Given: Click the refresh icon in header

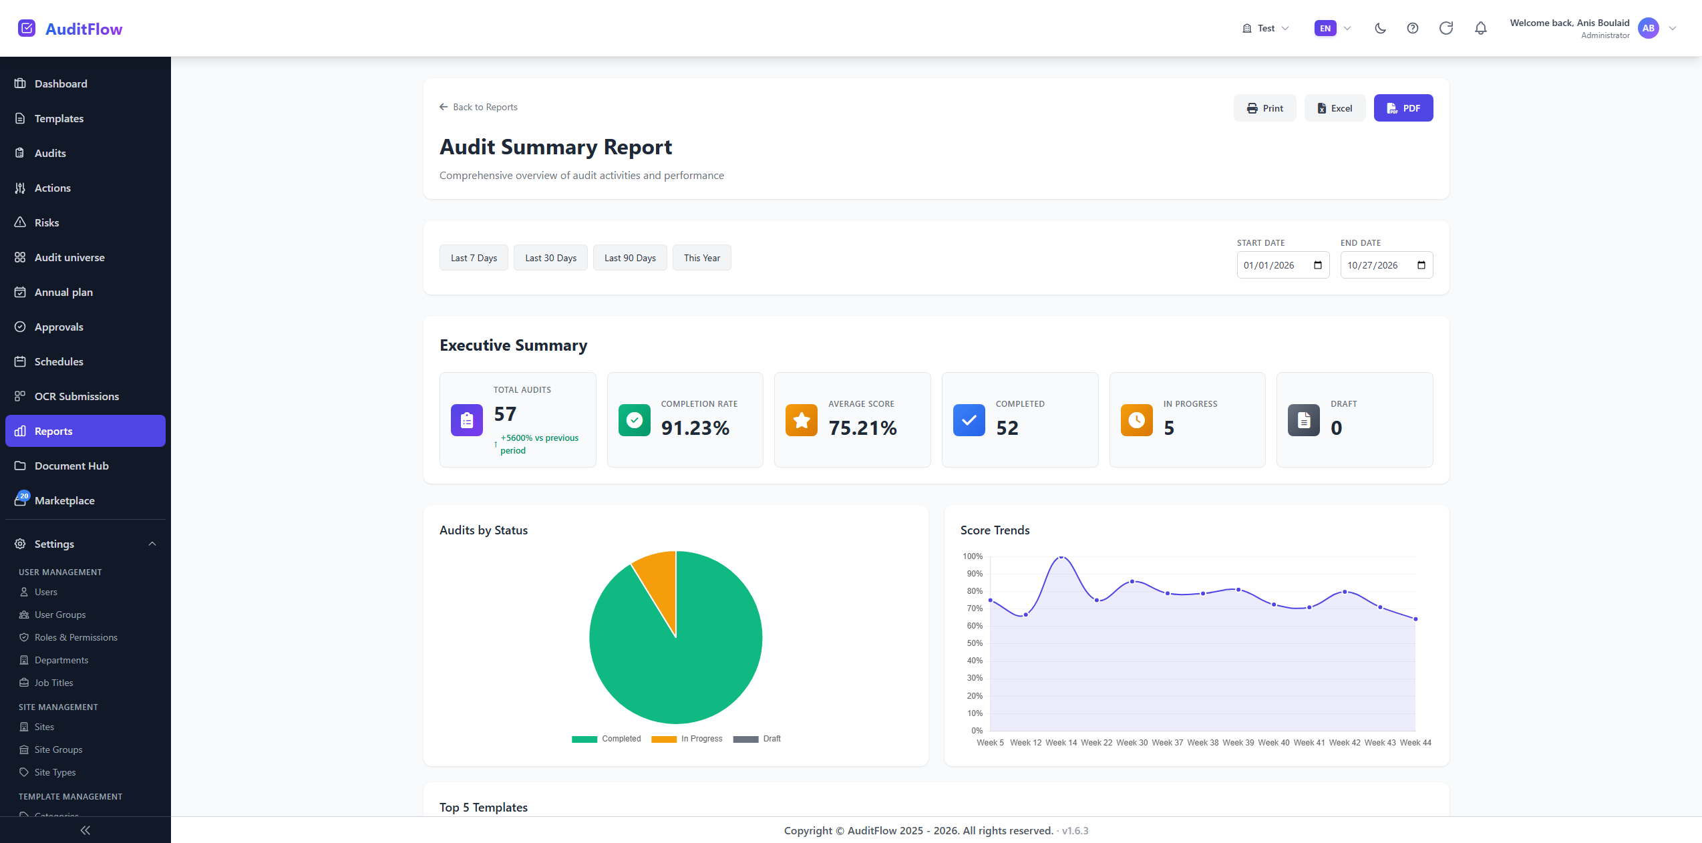Looking at the screenshot, I should pyautogui.click(x=1446, y=28).
